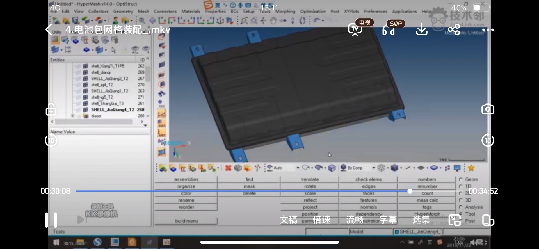This screenshot has height=249, width=539.
Task: Skip forward 15 seconds
Action: coord(488,140)
